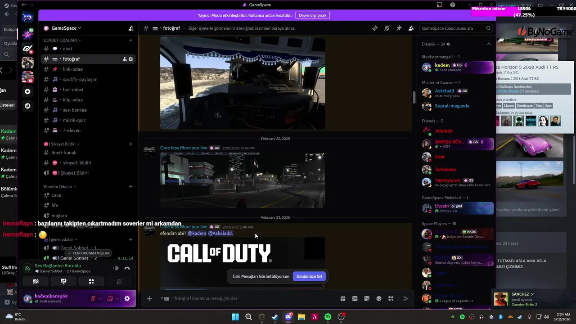
Task: Open headphone output options arrow
Action: tap(117, 298)
